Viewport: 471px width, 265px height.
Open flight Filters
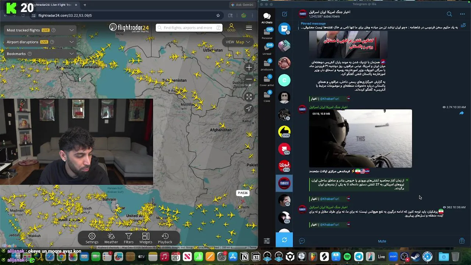[128, 238]
